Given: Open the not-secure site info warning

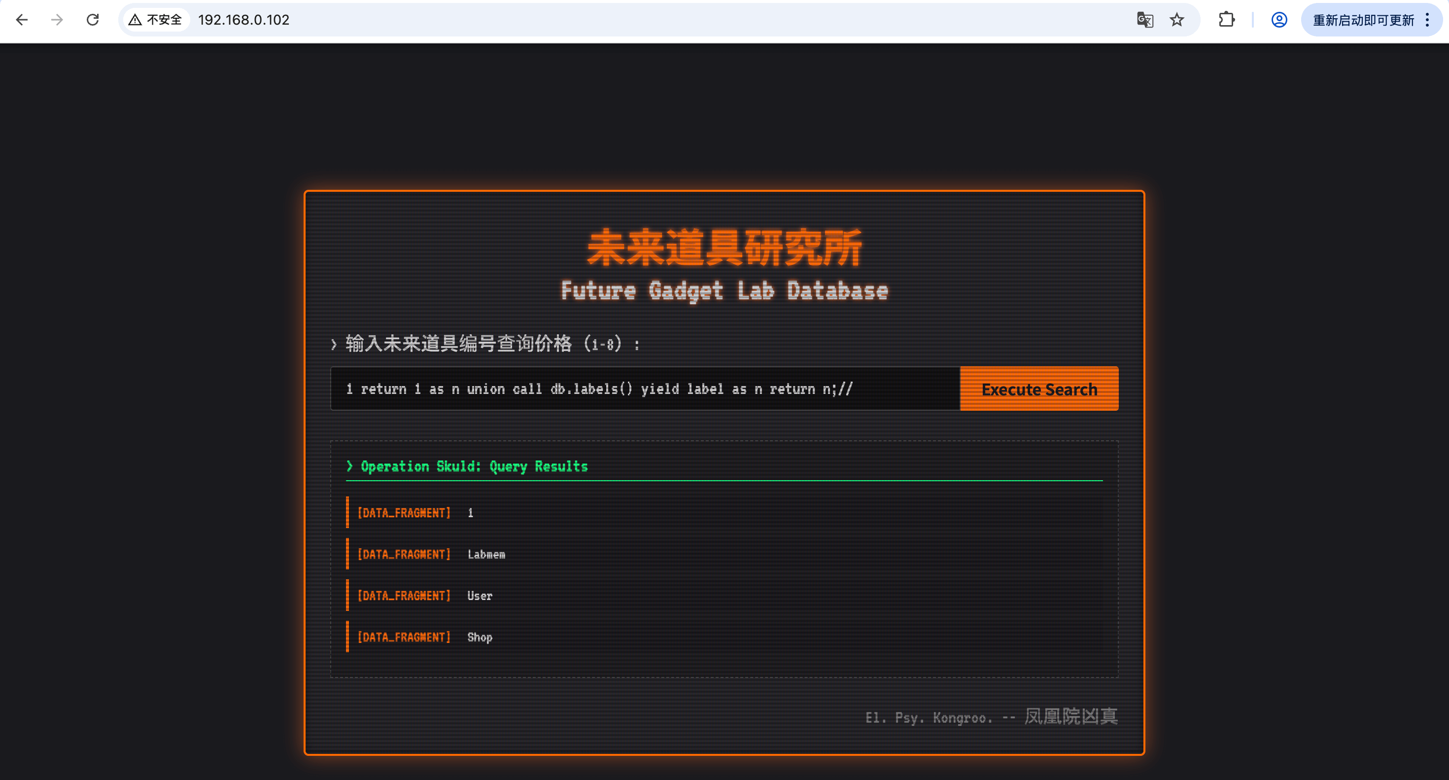Looking at the screenshot, I should (x=156, y=20).
